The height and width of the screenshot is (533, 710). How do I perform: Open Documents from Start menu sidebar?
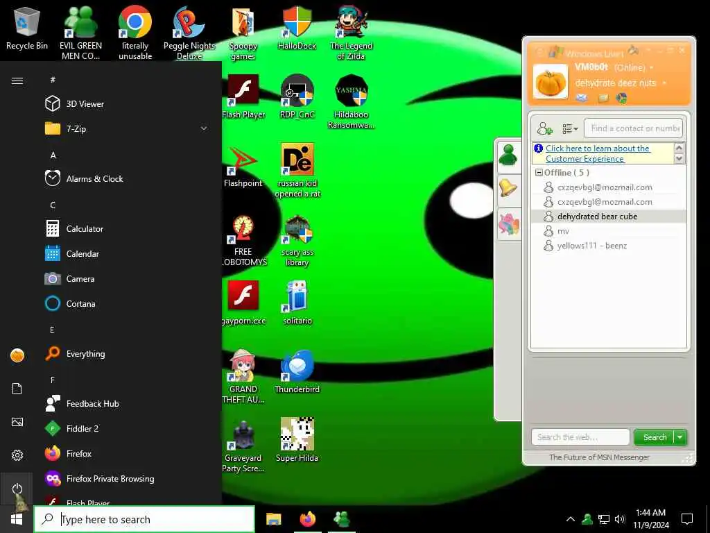coord(17,389)
